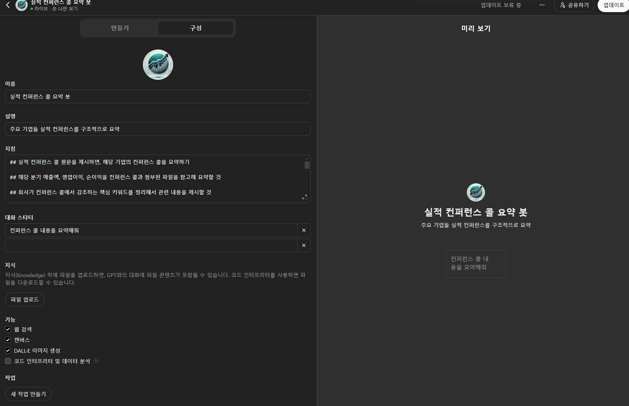Viewport: 629px width, 406px height.
Task: Open the three-dot more options menu
Action: point(542,5)
